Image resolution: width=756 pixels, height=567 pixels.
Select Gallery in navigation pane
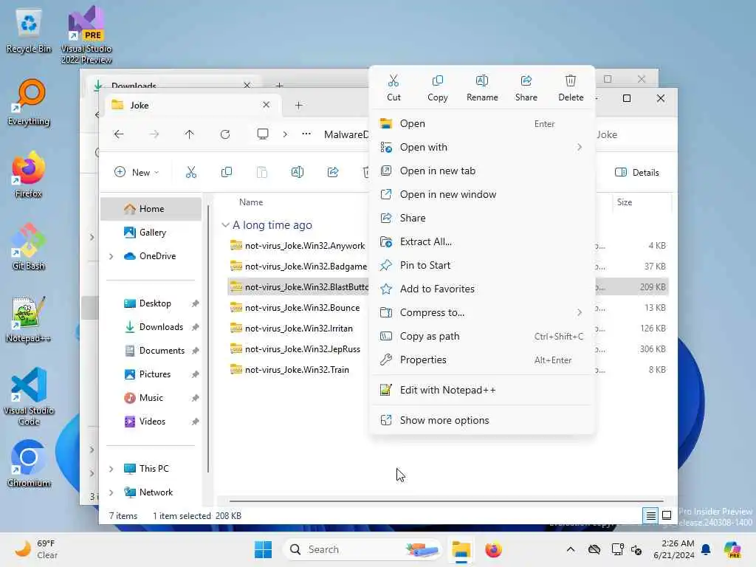pyautogui.click(x=151, y=233)
